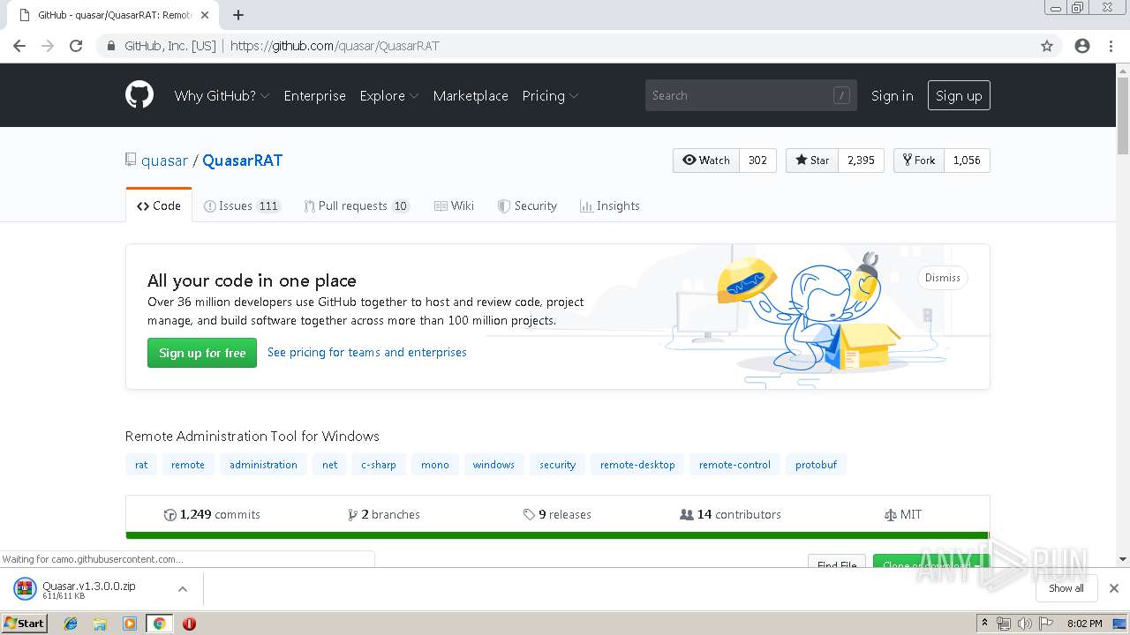Bookmark this page with star icon
The height and width of the screenshot is (635, 1130).
(x=1047, y=46)
